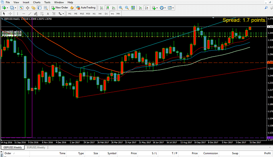
Task: Toggle the Data Window crosshair icon
Action: point(27,8)
